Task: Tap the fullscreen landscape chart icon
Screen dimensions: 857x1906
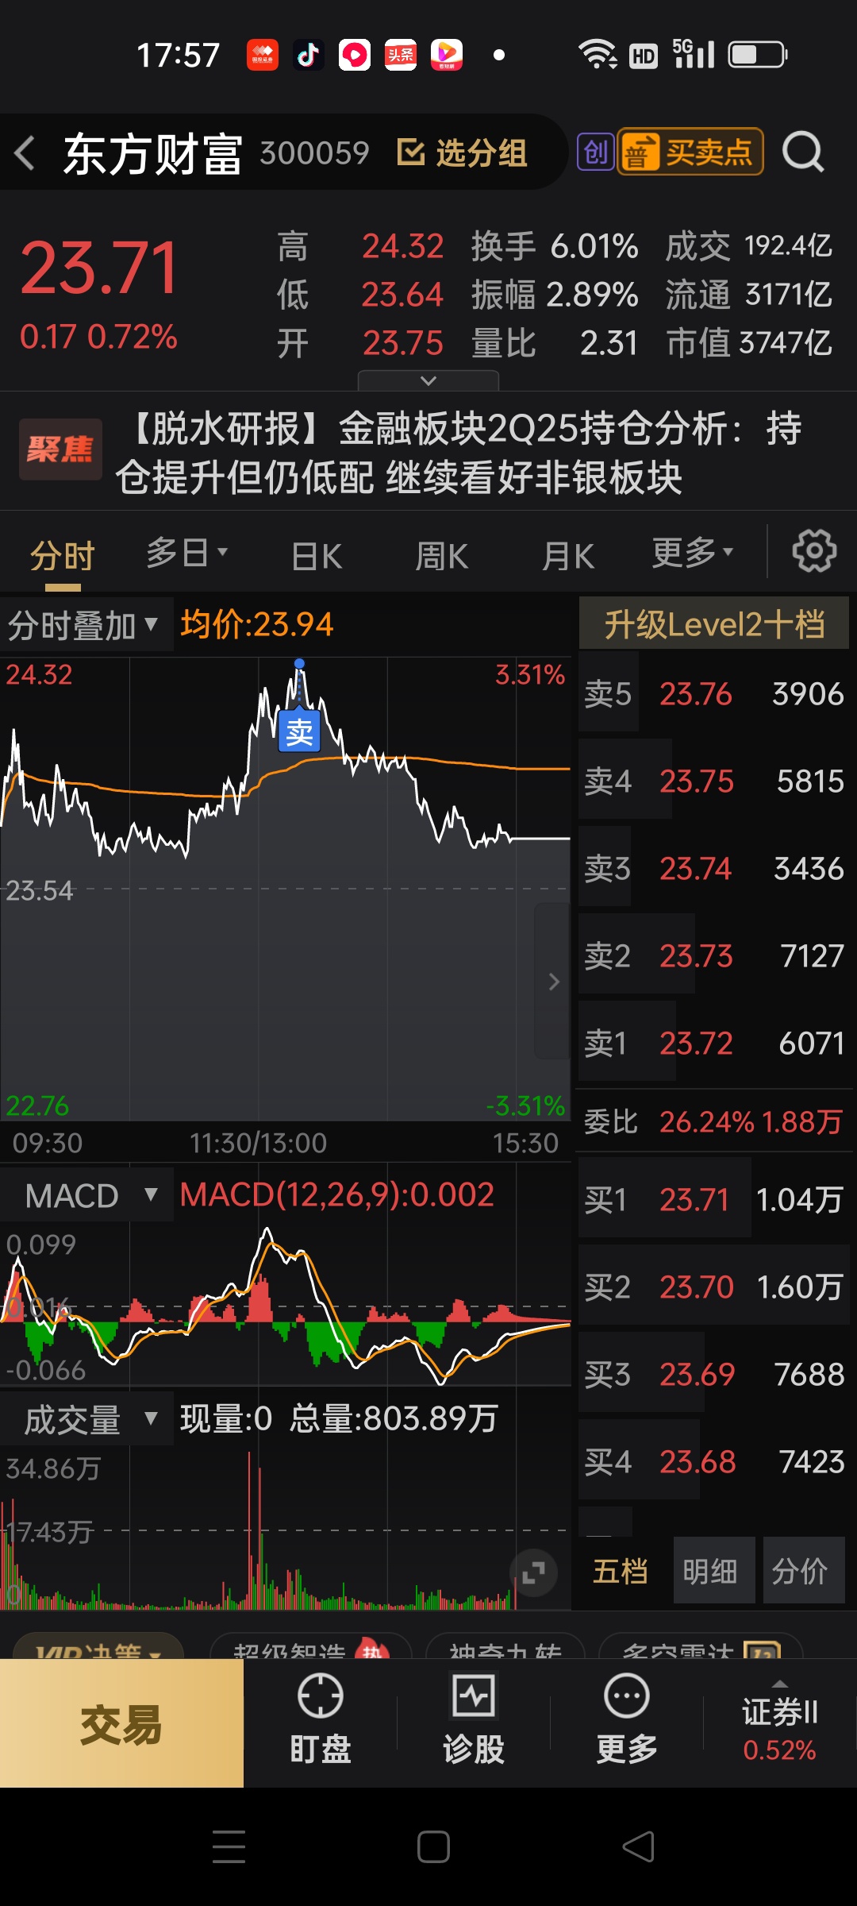Action: pyautogui.click(x=533, y=1572)
